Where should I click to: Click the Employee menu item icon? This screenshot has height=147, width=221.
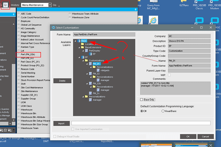[x=19, y=21]
